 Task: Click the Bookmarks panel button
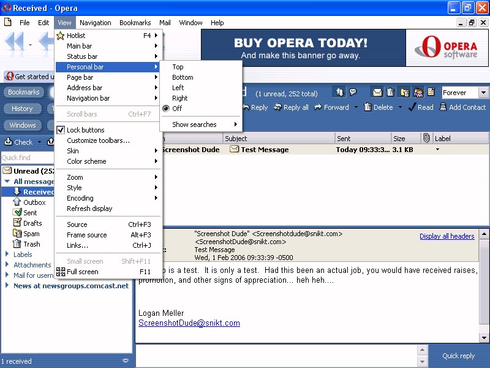click(24, 92)
